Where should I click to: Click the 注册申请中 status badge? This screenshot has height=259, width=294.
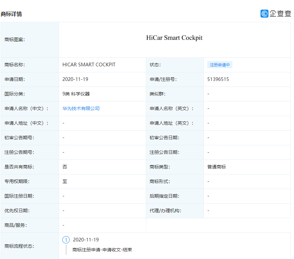(x=220, y=65)
